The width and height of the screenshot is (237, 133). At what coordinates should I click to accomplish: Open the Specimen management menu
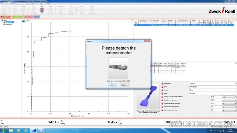pyautogui.click(x=20, y=4)
